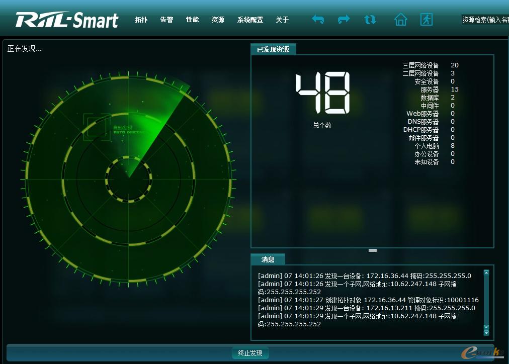Click the refresh/sync arrows icon in toolbar

pos(370,19)
